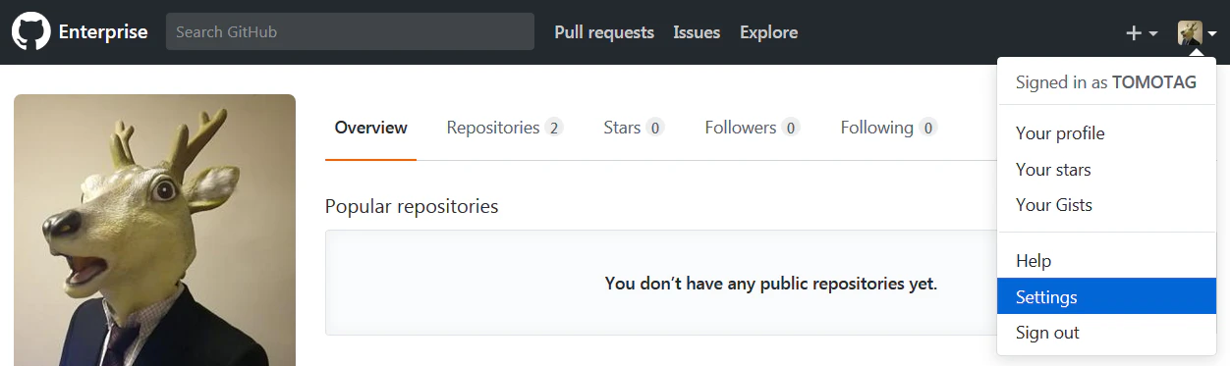
Task: Switch to the Stars tab
Action: click(634, 128)
